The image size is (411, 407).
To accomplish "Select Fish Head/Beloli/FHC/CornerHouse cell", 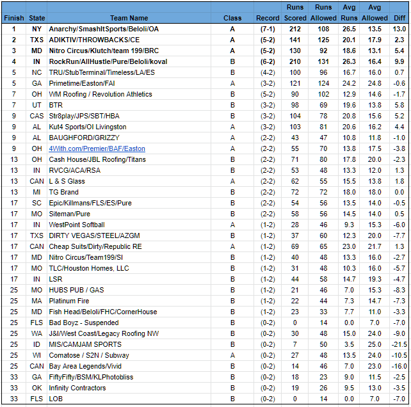I will tap(129, 312).
